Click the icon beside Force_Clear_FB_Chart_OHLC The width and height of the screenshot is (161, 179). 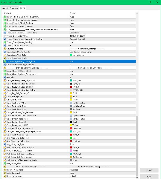tap(5, 71)
